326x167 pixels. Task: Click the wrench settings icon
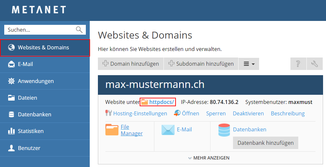click(x=315, y=64)
